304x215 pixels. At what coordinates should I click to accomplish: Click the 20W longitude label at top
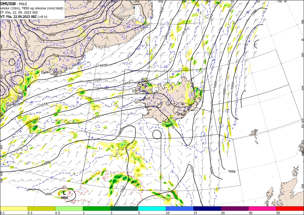[161, 2]
